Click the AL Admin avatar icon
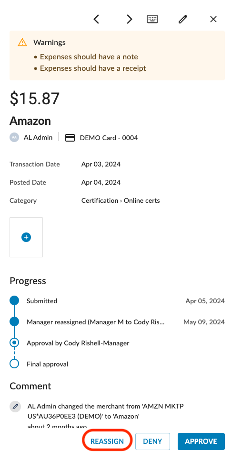This screenshot has height=453, width=232. point(14,137)
